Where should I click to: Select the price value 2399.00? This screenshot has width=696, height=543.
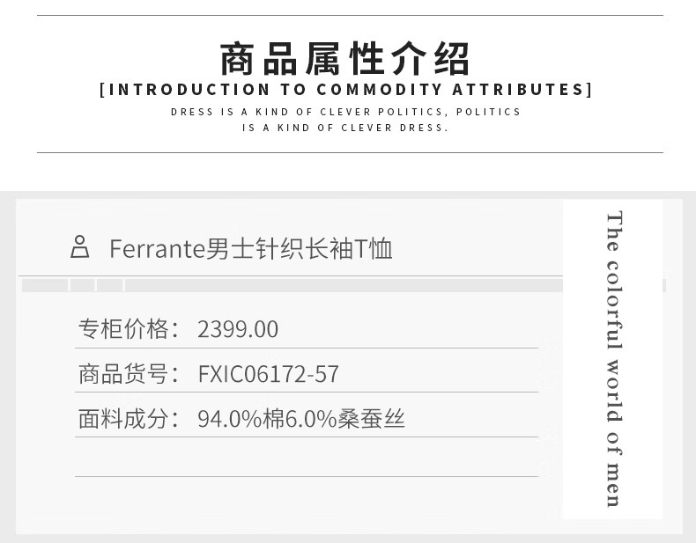point(238,329)
